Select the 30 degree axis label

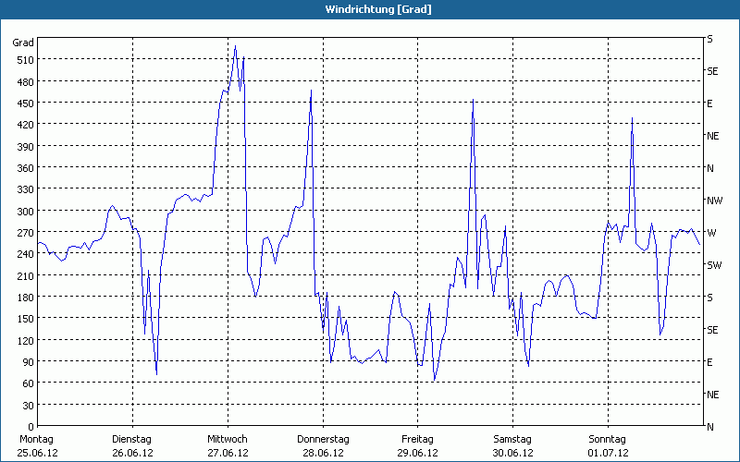point(28,406)
